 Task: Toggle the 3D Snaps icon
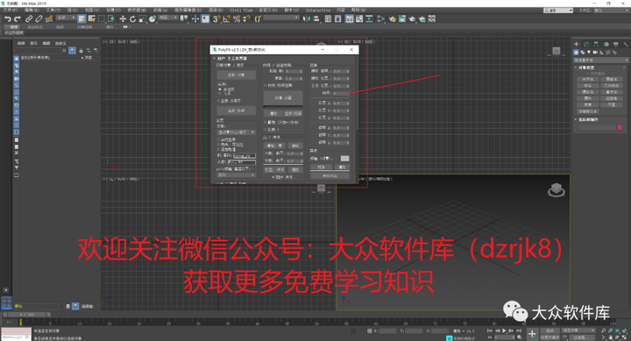click(x=216, y=19)
